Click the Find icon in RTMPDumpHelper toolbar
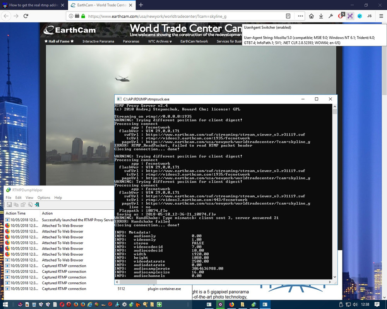387x309 pixels. (x=30, y=205)
